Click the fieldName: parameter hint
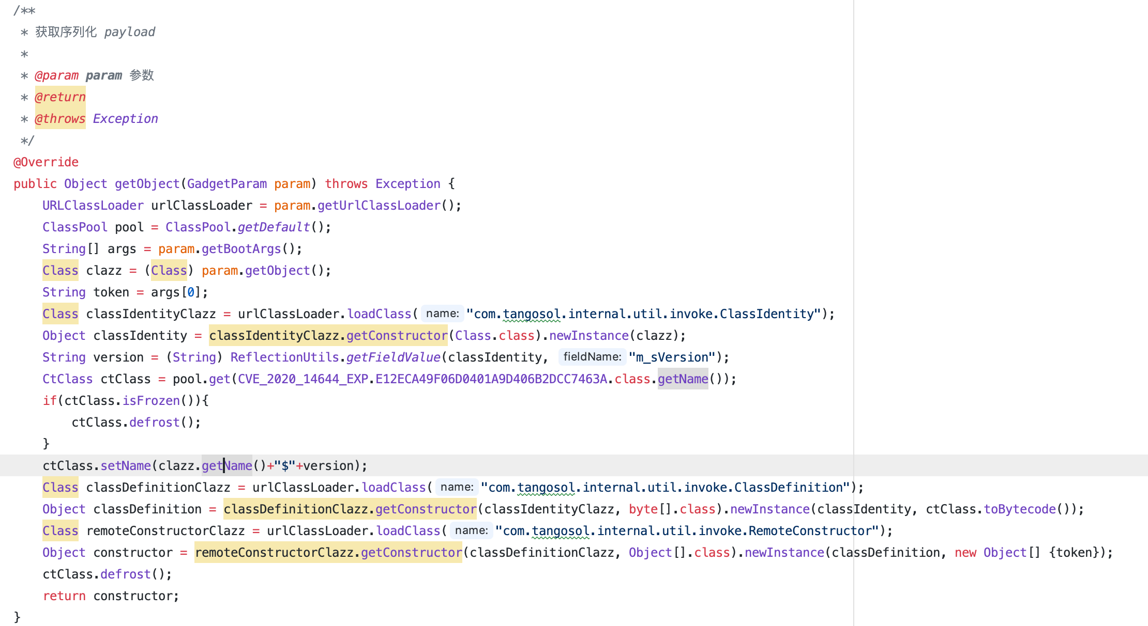Screen dimensions: 1148x626 click(592, 357)
